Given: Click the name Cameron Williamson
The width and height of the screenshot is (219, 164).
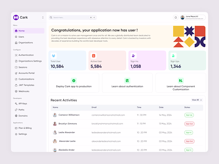Looking at the screenshot, I should (69, 115).
